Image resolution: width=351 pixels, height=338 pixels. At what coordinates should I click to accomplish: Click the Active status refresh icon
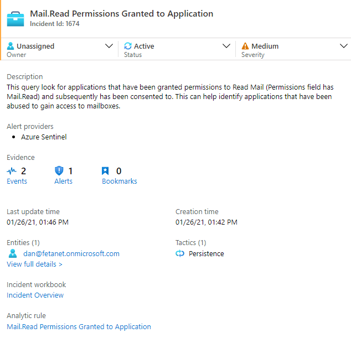click(128, 46)
